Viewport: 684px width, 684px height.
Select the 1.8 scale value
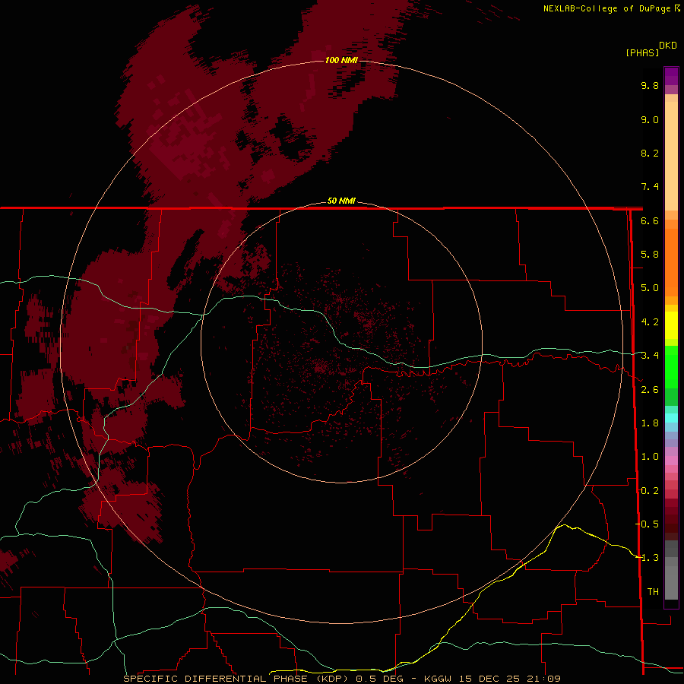tap(650, 423)
